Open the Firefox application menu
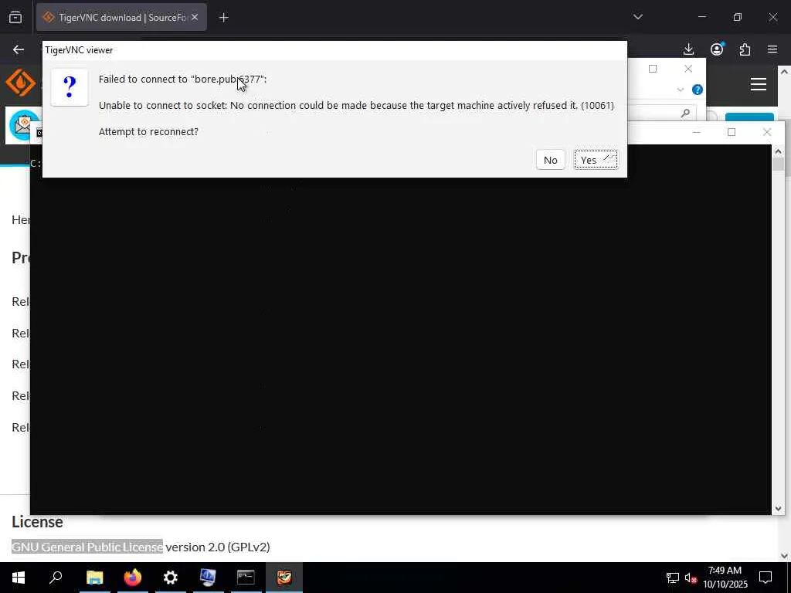Viewport: 791px width, 593px height. pos(772,49)
